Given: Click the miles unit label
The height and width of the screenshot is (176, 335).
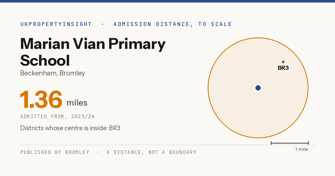Looking at the screenshot, I should (77, 103).
